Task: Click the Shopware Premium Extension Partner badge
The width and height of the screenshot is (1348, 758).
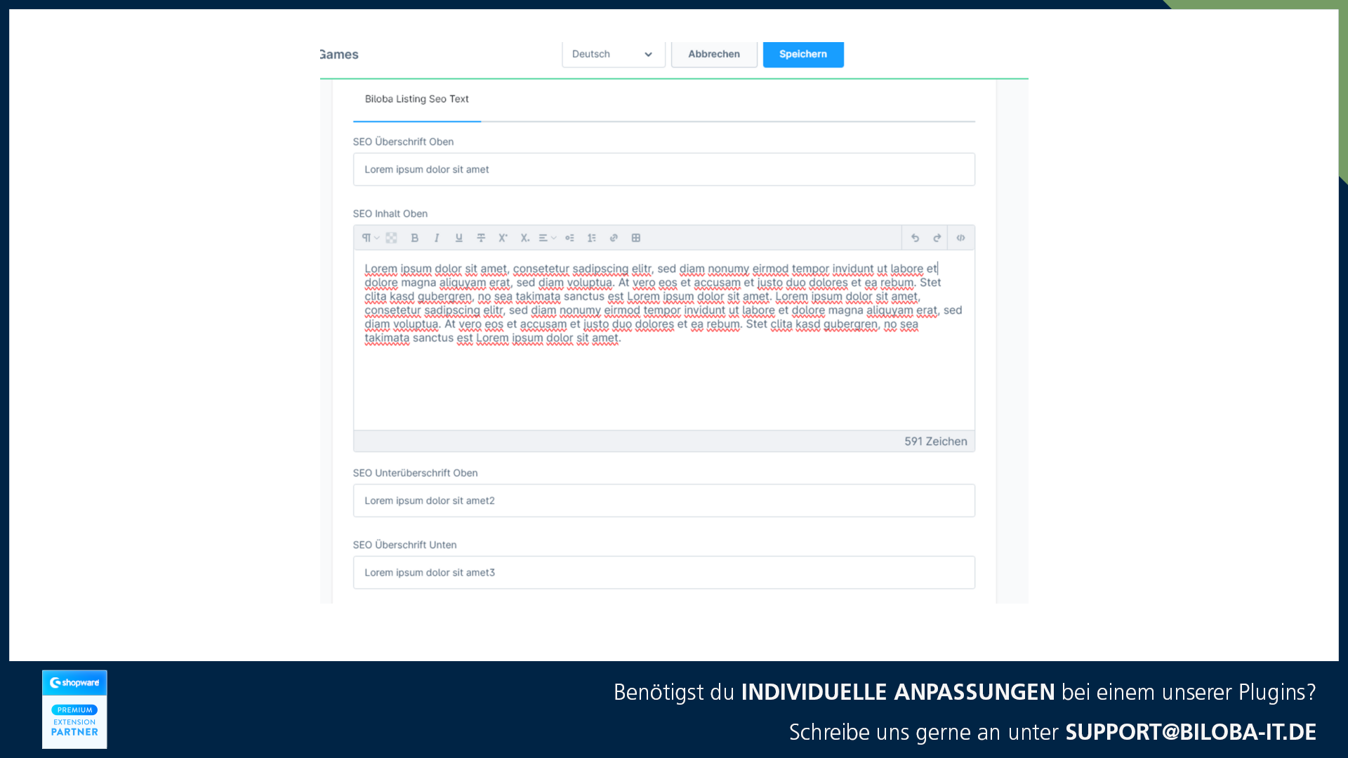Action: pyautogui.click(x=74, y=709)
